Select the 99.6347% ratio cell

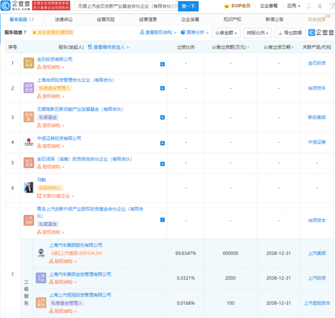click(x=186, y=253)
